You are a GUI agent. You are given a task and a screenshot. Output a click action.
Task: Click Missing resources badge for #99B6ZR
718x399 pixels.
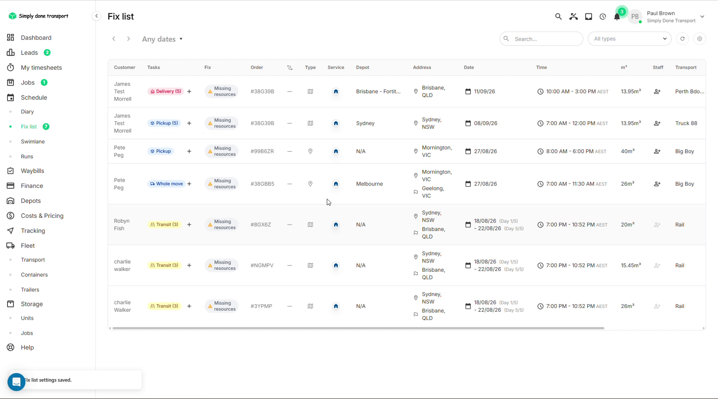[x=221, y=151]
